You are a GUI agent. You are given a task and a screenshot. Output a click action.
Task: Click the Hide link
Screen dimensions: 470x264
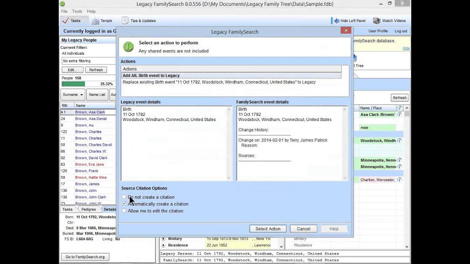(406, 48)
